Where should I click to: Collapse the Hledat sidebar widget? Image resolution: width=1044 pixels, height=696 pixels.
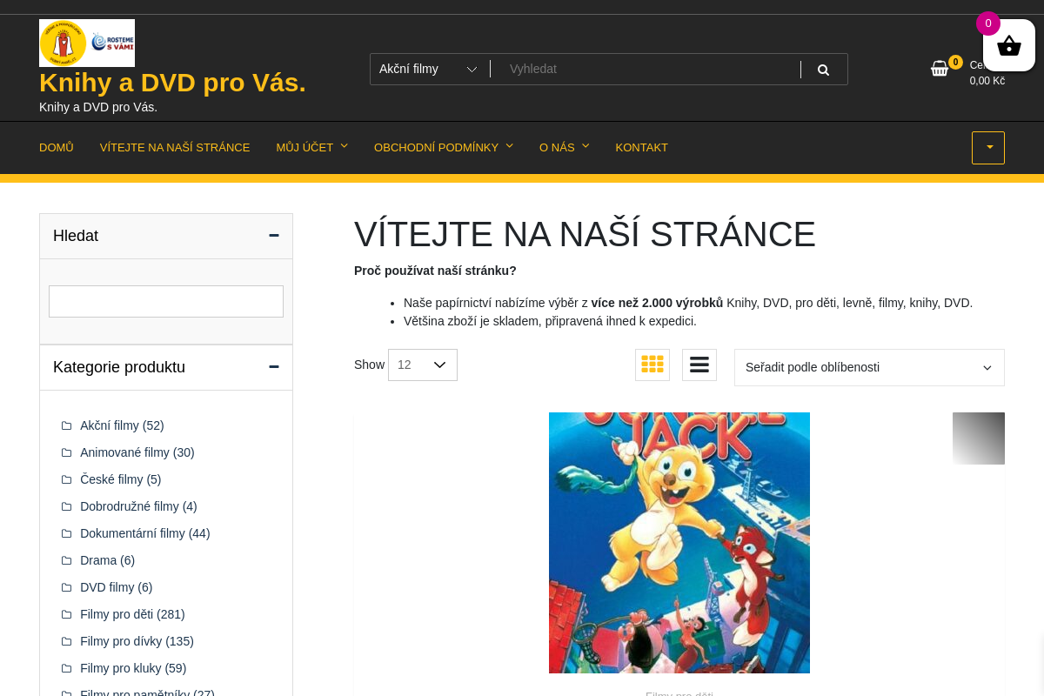[273, 235]
